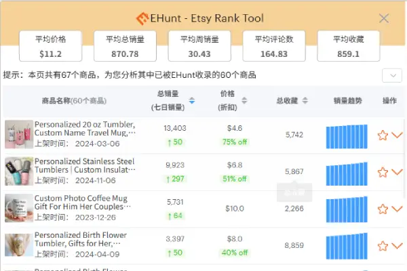Image resolution: width=407 pixels, height=271 pixels.
Task: Click the 75% off discount badge
Action: point(235,142)
